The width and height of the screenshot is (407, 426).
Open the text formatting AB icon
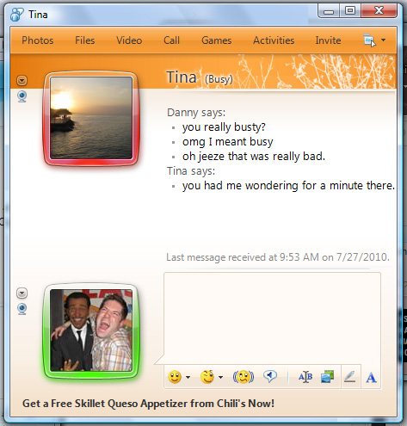[305, 377]
